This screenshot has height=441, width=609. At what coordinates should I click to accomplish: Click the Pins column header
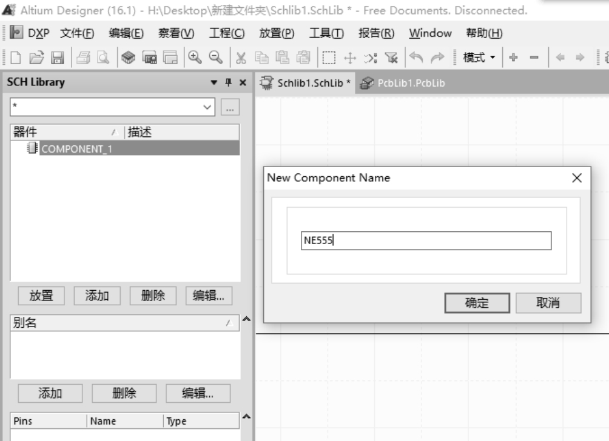point(48,421)
